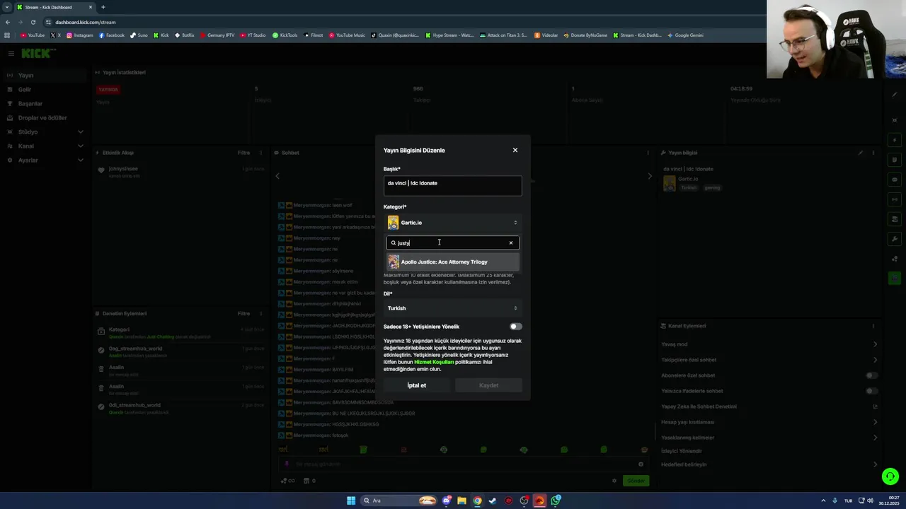Open KickTools bookmark

(285, 35)
